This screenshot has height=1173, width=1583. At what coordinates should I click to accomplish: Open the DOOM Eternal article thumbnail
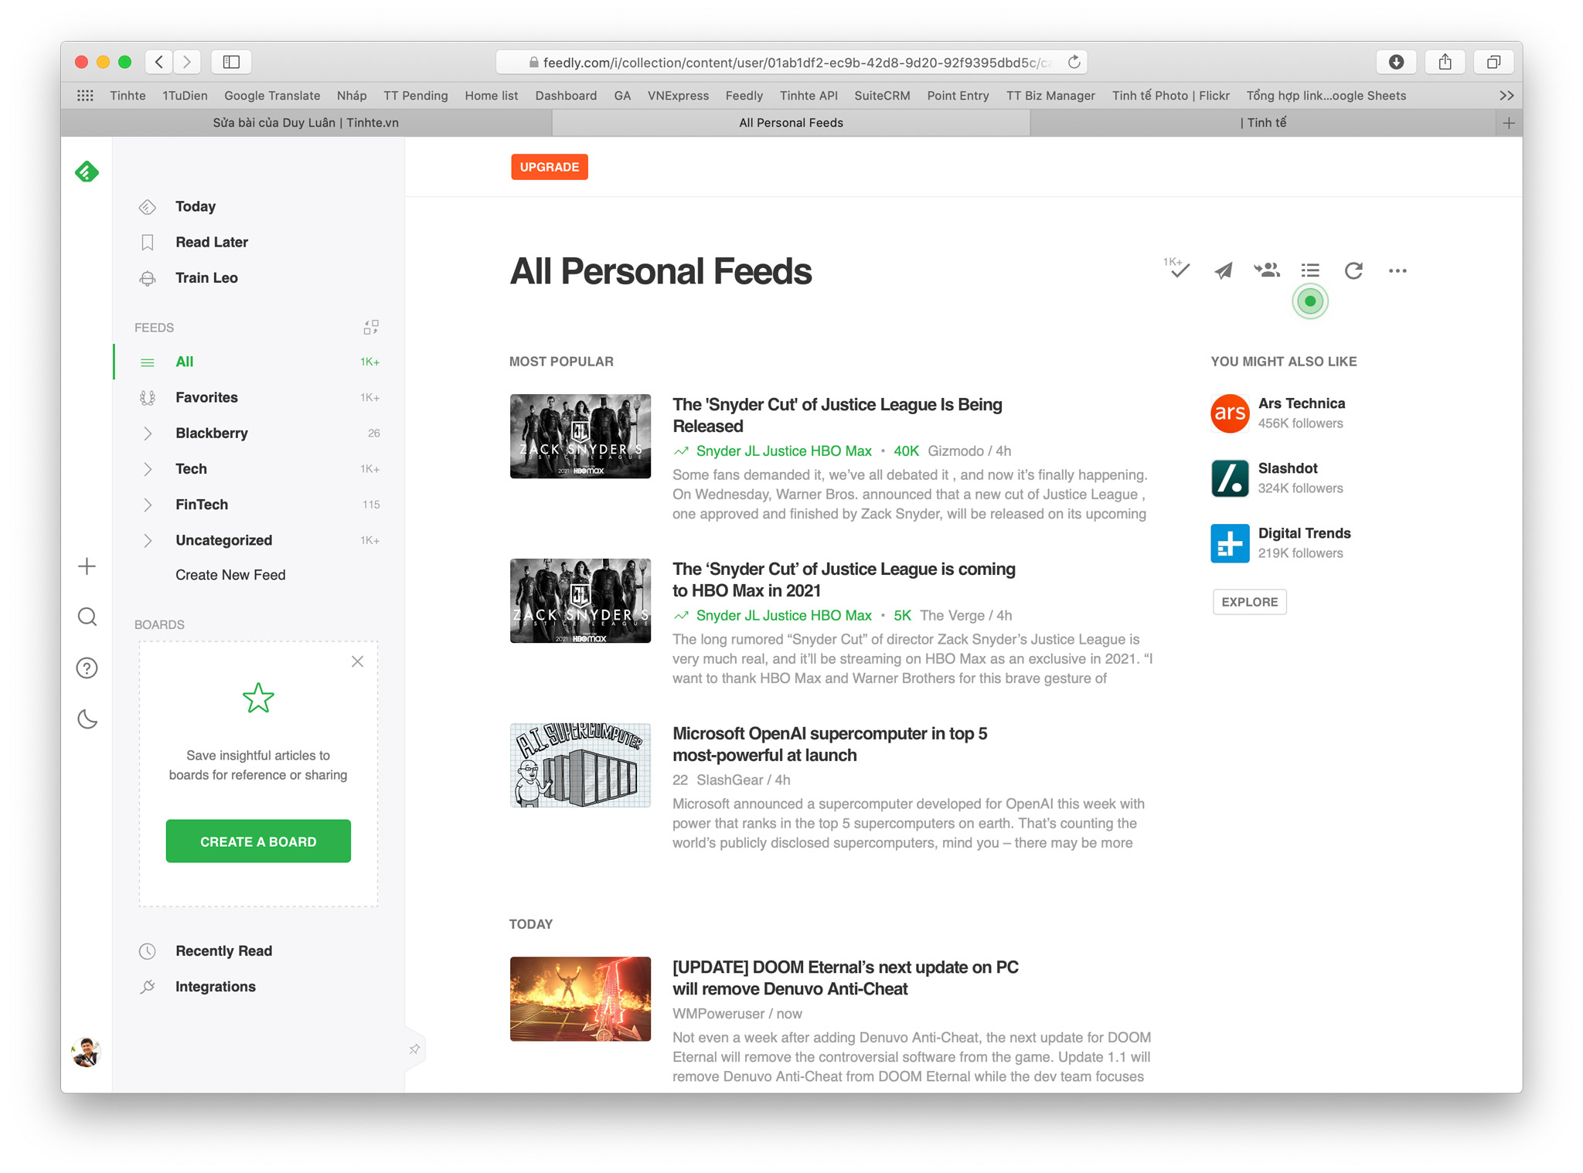pyautogui.click(x=580, y=999)
